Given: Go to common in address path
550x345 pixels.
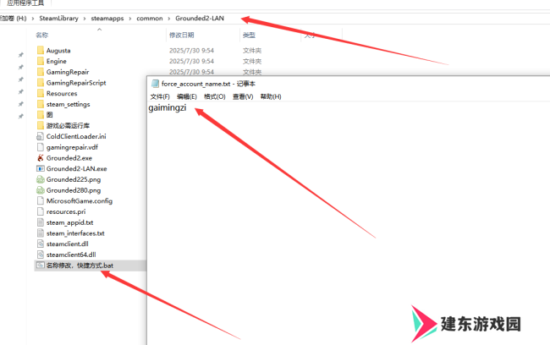Looking at the screenshot, I should (x=150, y=19).
